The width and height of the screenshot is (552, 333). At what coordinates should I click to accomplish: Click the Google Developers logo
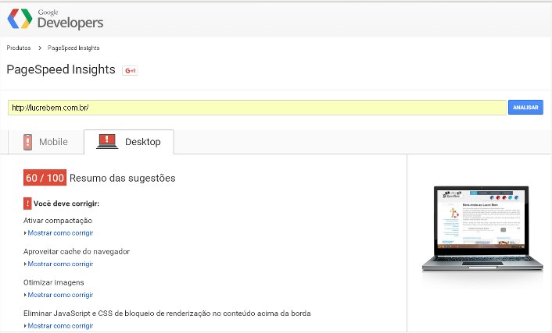56,19
